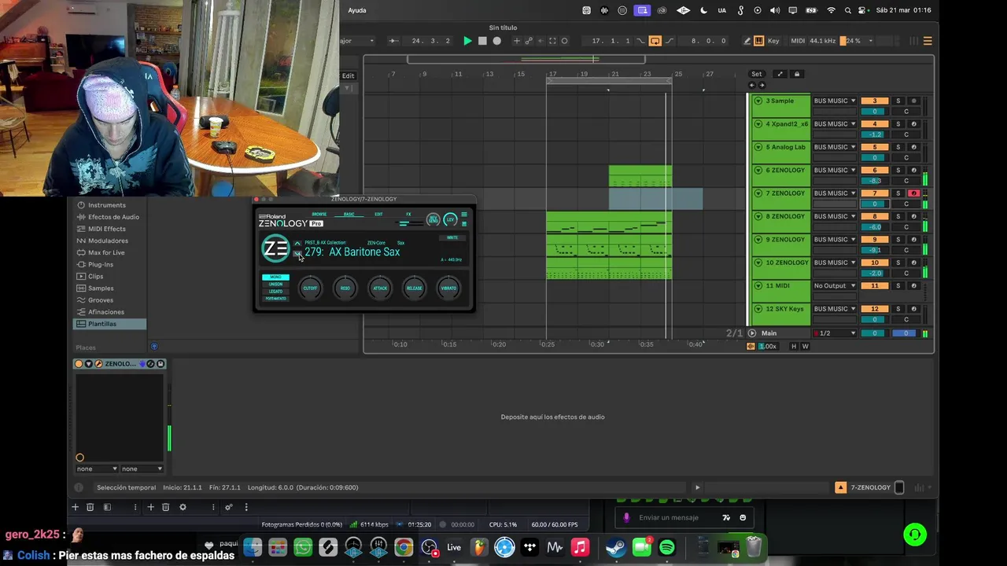This screenshot has height=566, width=1007.
Task: Enable LEGATO in ZENOLOGY
Action: tap(275, 291)
